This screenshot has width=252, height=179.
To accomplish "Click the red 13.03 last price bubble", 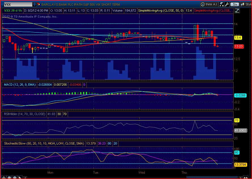I will [x=239, y=46].
